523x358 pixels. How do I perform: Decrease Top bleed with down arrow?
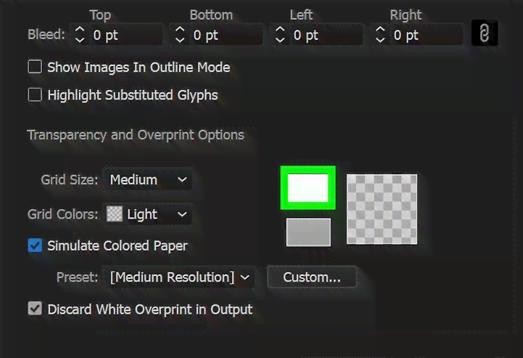80,40
